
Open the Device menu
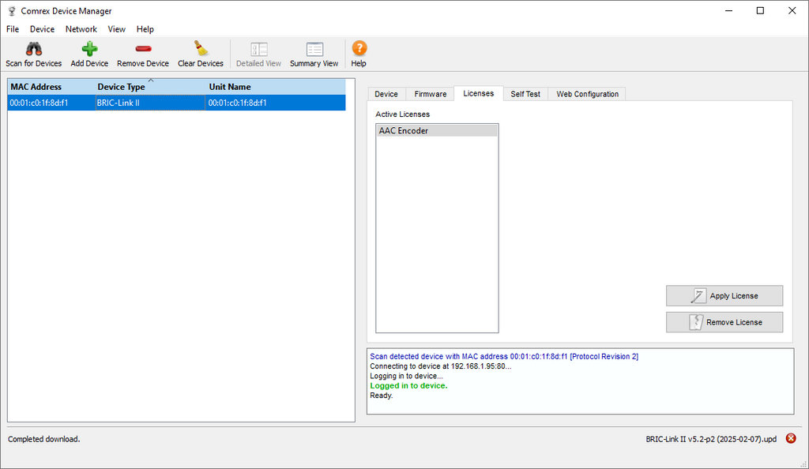(x=42, y=29)
